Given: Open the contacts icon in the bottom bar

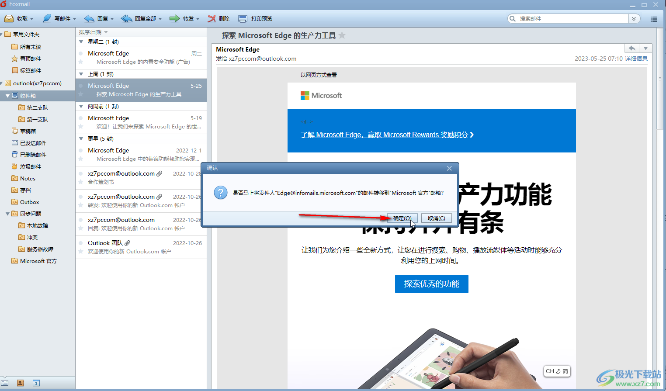Looking at the screenshot, I should (x=20, y=383).
